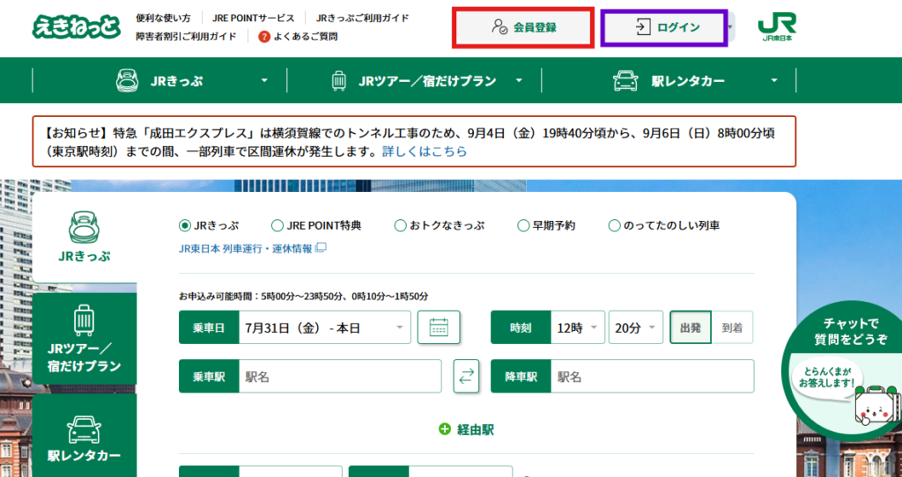
Task: Click the person icon on 会員登録
Action: pos(499,27)
